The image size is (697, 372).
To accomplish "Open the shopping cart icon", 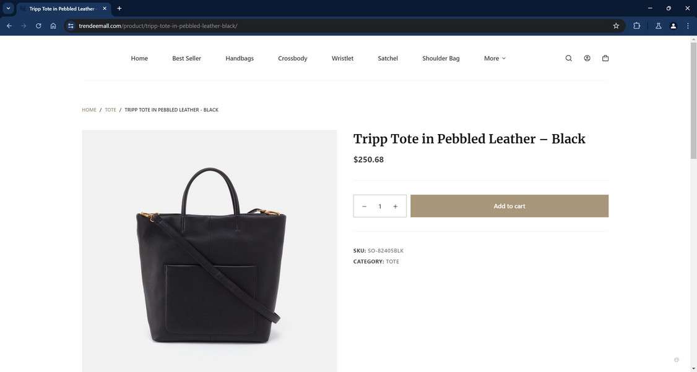I will [605, 58].
